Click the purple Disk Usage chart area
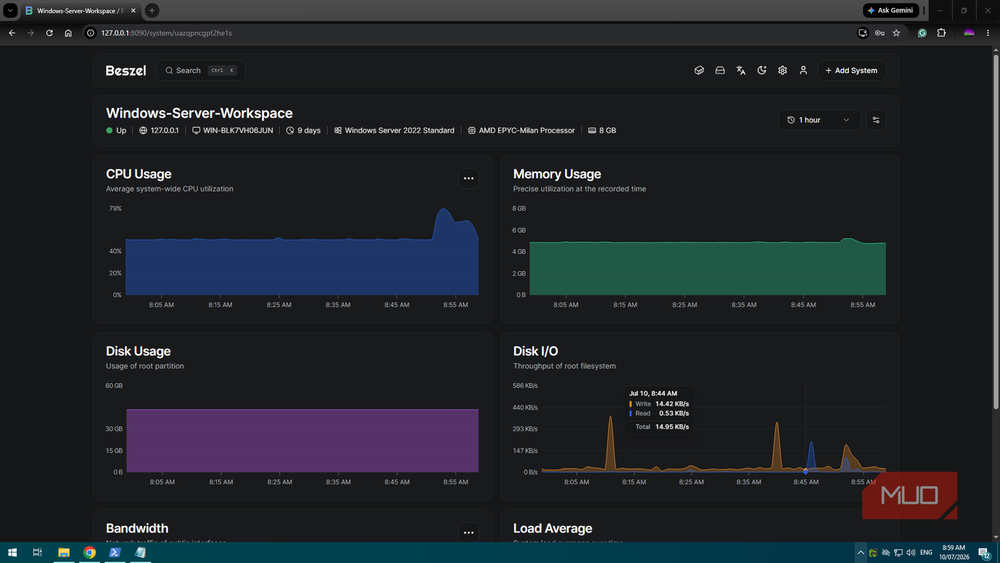The width and height of the screenshot is (1000, 563). [x=302, y=440]
